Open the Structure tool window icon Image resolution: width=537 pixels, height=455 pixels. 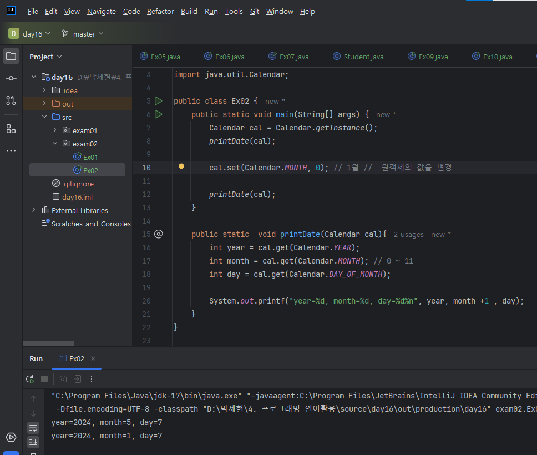click(x=11, y=129)
